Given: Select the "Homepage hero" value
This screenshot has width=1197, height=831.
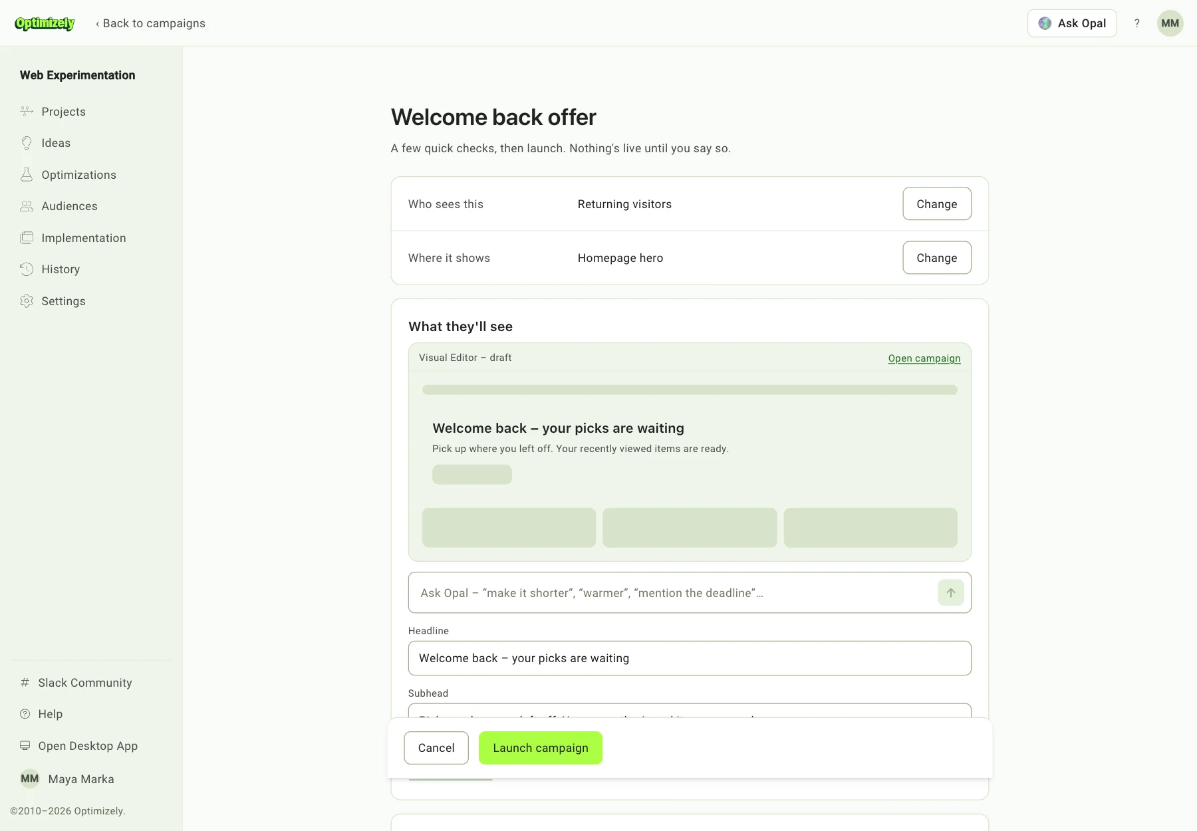Looking at the screenshot, I should (620, 258).
